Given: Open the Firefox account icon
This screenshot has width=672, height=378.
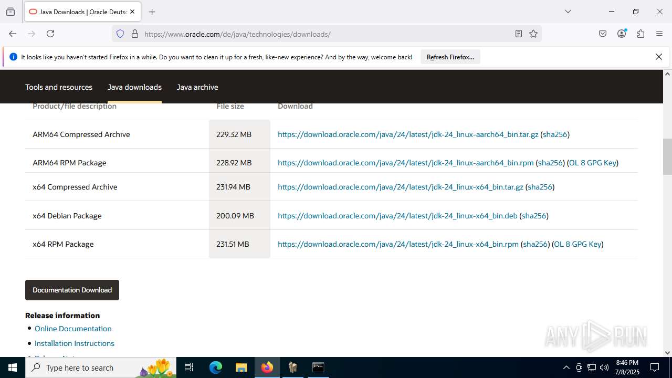Looking at the screenshot, I should [622, 34].
